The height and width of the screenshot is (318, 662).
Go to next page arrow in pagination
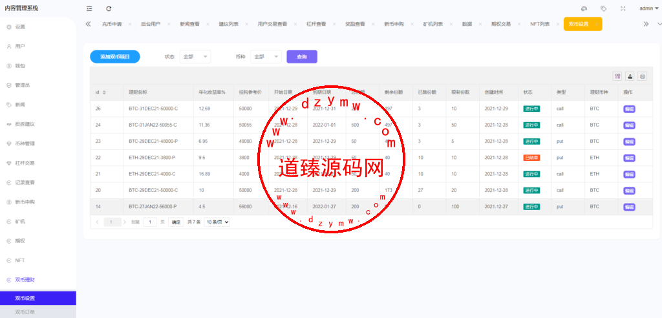125,222
